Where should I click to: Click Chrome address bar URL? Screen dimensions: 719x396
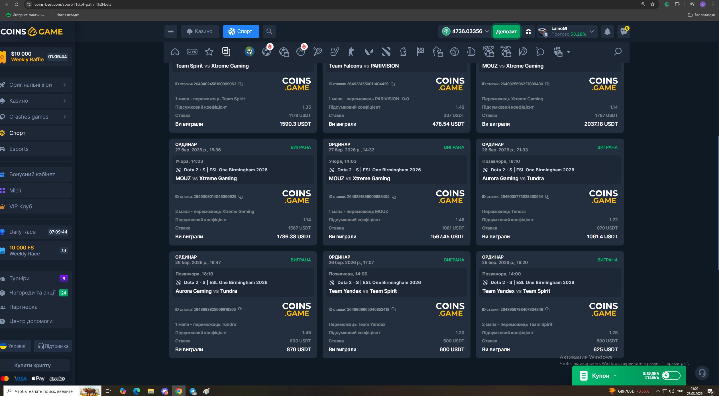(73, 4)
